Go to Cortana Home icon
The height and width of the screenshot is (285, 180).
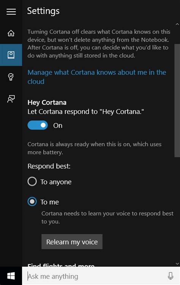[11, 33]
